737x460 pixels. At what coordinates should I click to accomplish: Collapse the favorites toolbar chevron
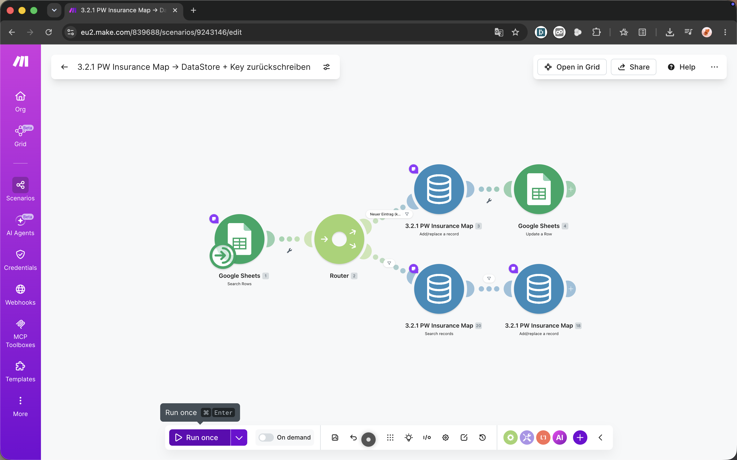pos(600,438)
